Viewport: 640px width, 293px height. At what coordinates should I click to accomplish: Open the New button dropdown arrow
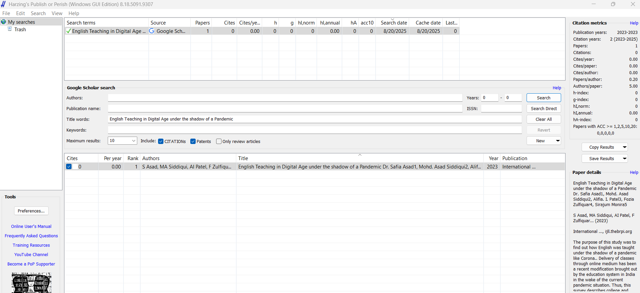click(558, 141)
